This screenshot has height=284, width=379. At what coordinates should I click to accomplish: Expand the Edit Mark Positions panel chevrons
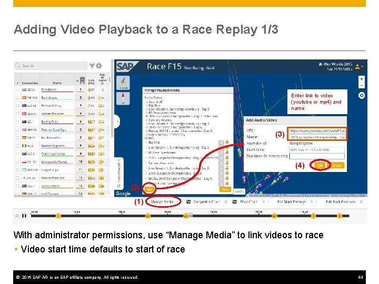[x=361, y=201]
